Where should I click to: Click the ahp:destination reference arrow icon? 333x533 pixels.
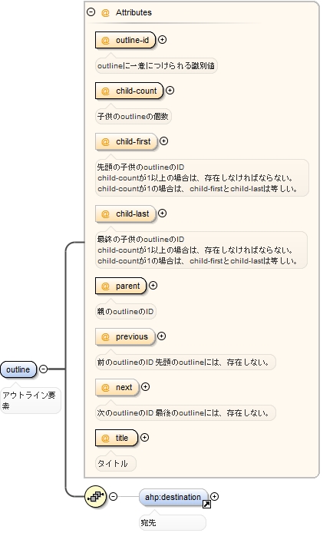coord(206,505)
